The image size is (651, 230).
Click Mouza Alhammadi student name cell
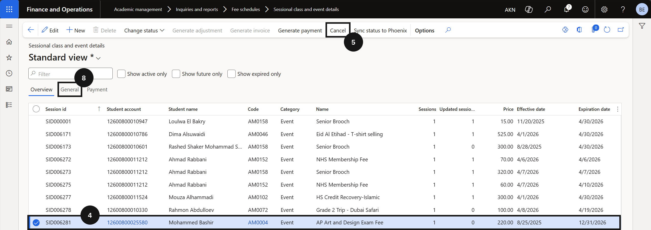pyautogui.click(x=191, y=197)
